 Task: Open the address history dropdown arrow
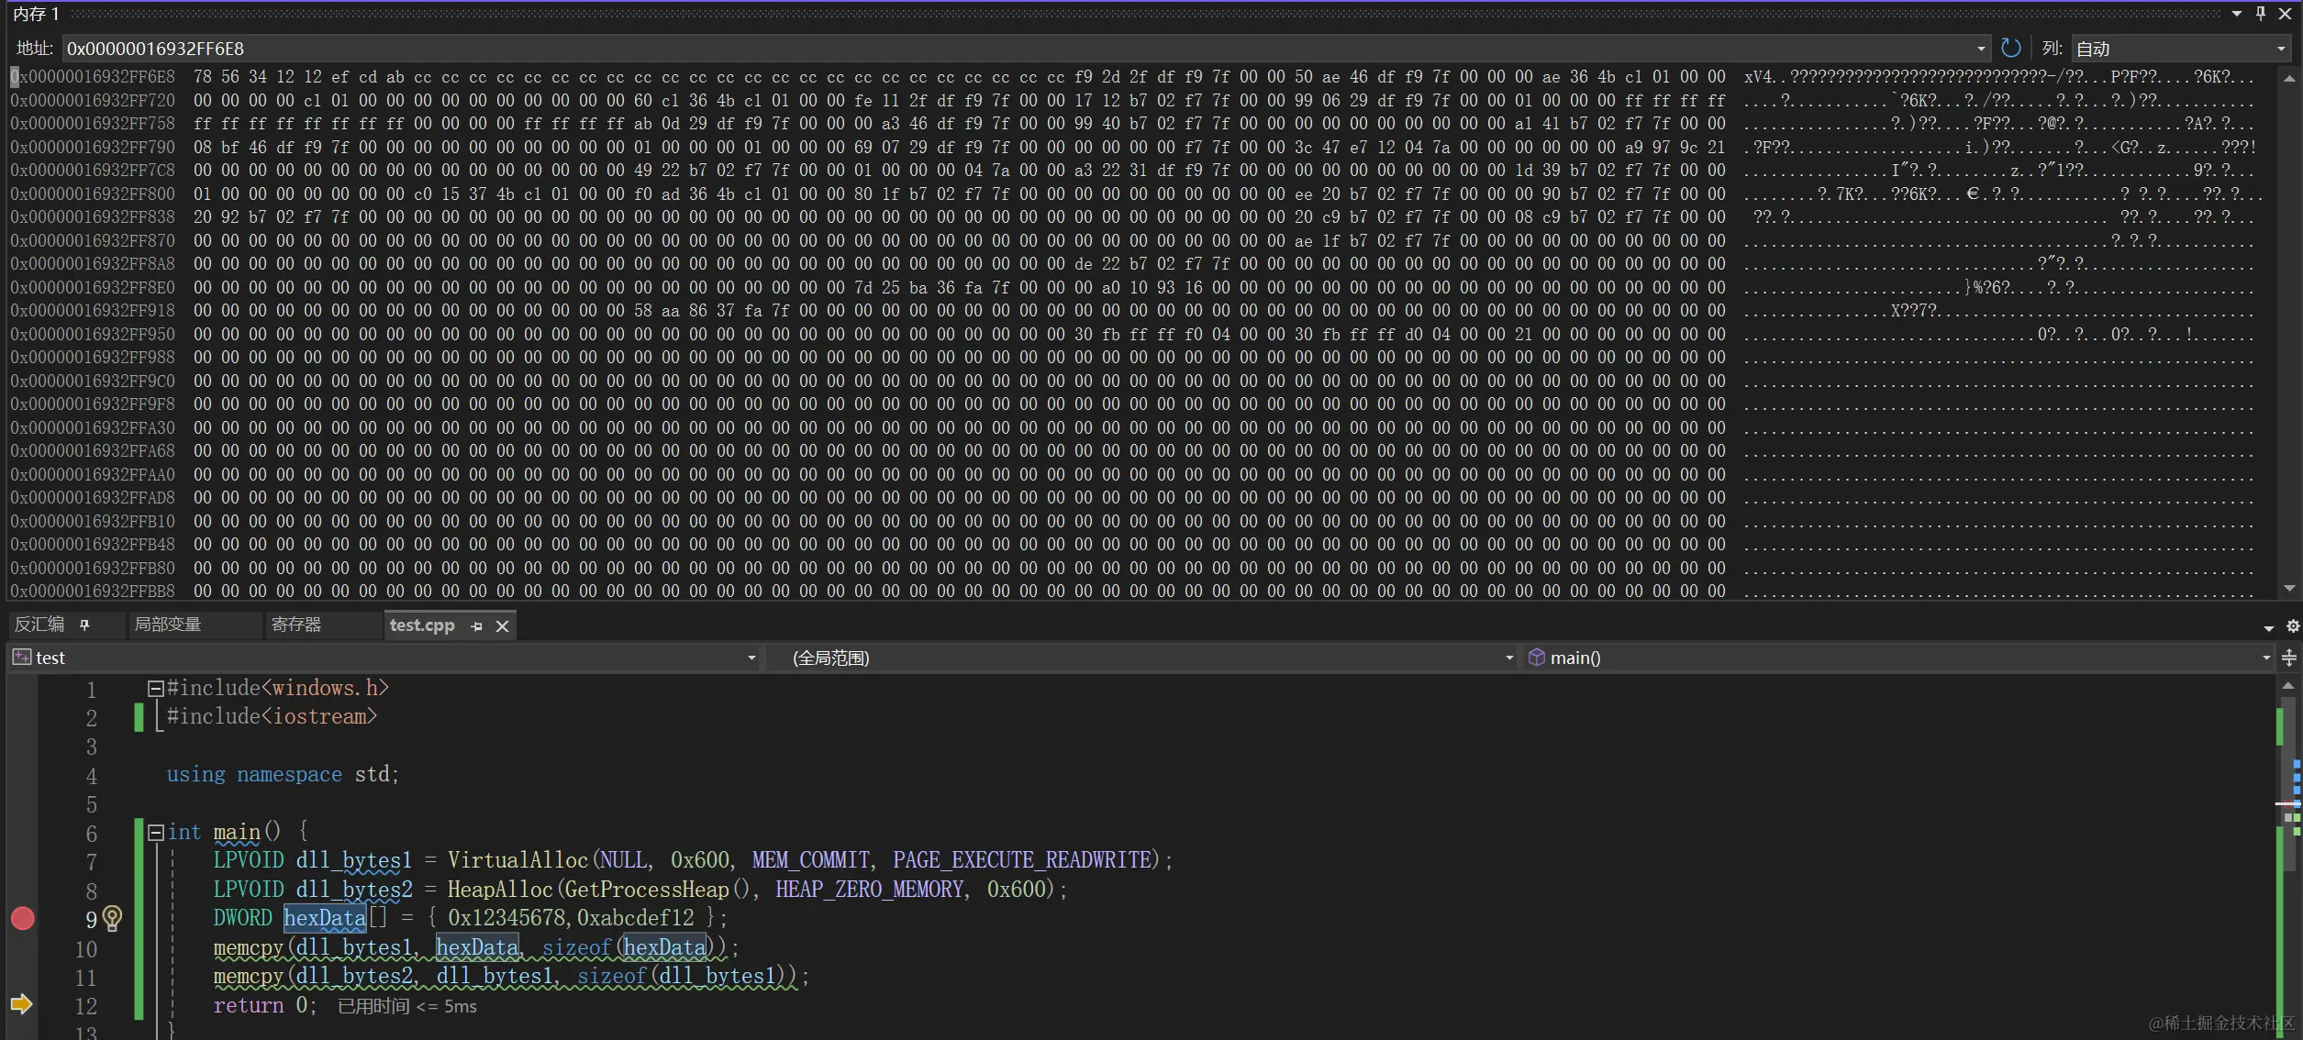point(1981,49)
